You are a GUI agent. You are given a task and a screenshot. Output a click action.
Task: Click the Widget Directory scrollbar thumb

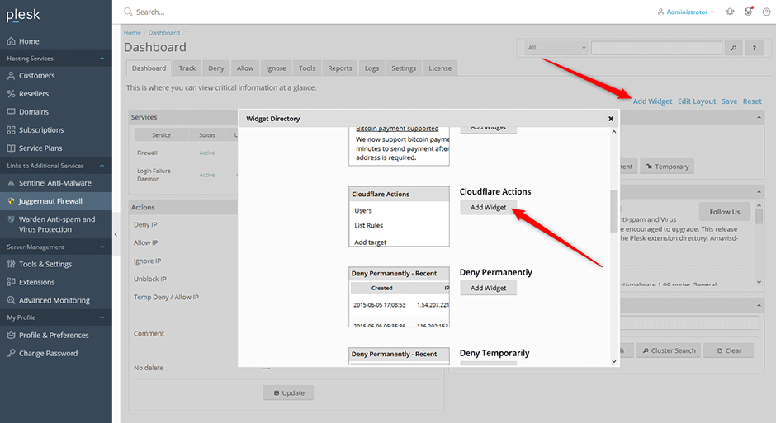(x=613, y=211)
